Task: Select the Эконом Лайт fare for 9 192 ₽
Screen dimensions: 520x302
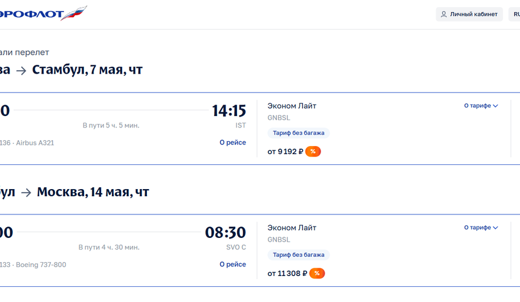Action: (292, 106)
